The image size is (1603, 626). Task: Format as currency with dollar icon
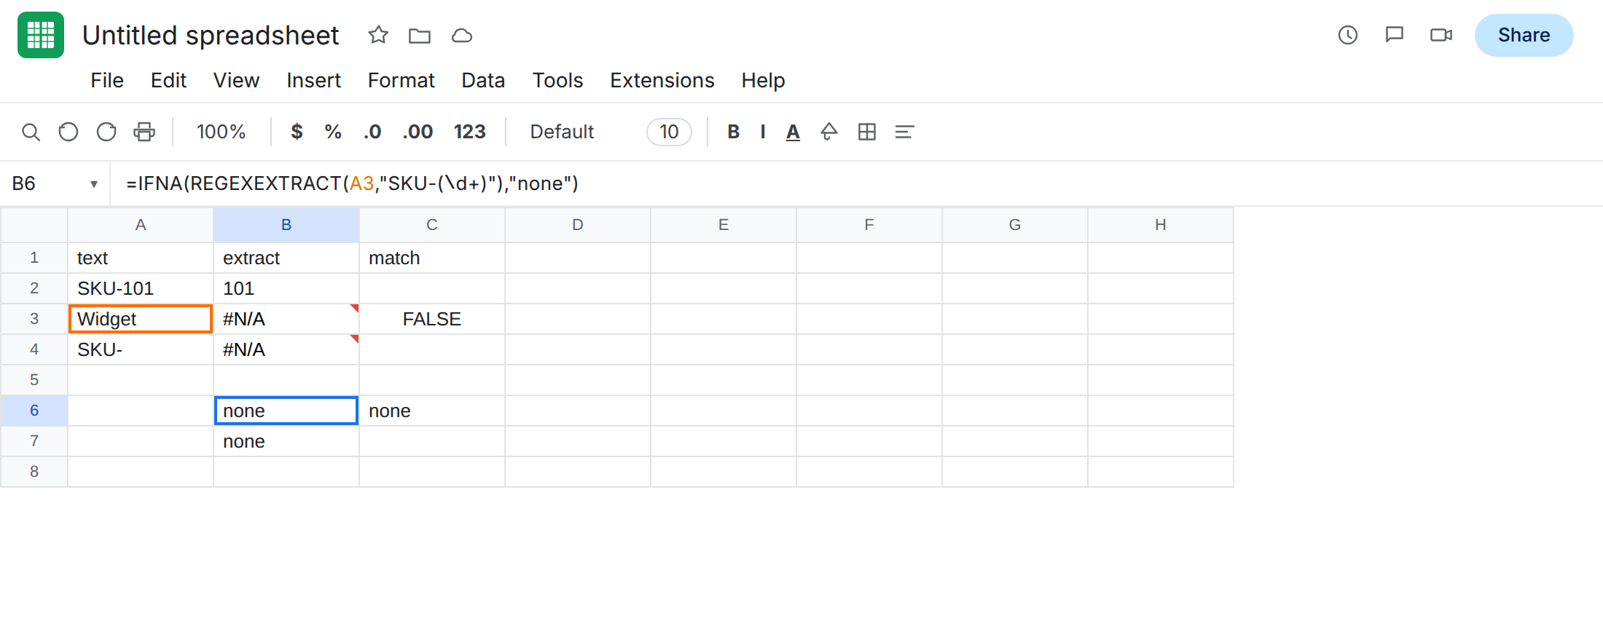(297, 132)
